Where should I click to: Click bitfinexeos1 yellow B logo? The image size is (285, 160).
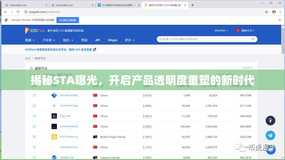point(54,137)
